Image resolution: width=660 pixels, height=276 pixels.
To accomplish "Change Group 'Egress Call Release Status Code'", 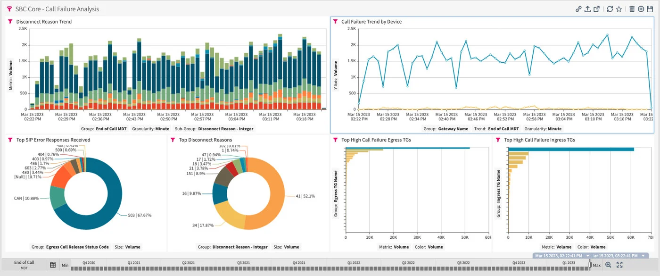I will [x=77, y=247].
